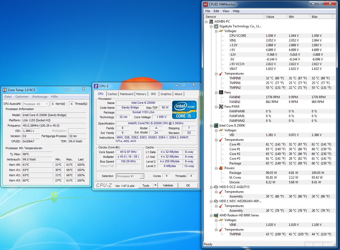Open the CPU-Z Tools dropdown arrow
The image size is (340, 250).
click(x=155, y=185)
